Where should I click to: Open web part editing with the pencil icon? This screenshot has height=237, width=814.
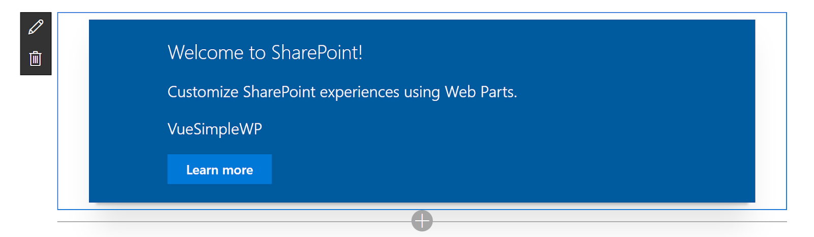point(36,27)
